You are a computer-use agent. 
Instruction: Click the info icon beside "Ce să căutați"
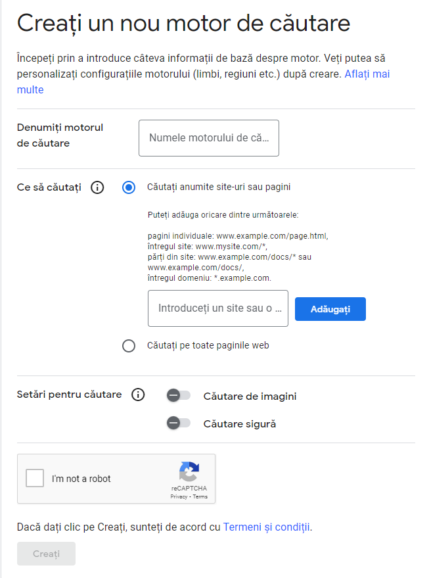tap(97, 187)
